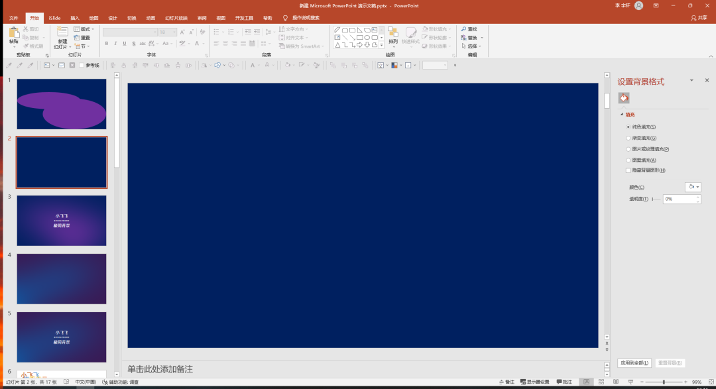Open the fill Color (颜色) dropdown
The width and height of the screenshot is (716, 389).
pyautogui.click(x=693, y=187)
